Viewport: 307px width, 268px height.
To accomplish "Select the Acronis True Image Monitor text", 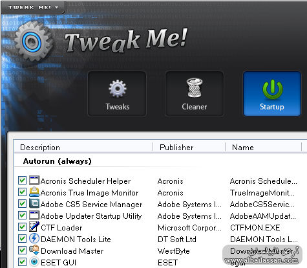I will pos(89,193).
